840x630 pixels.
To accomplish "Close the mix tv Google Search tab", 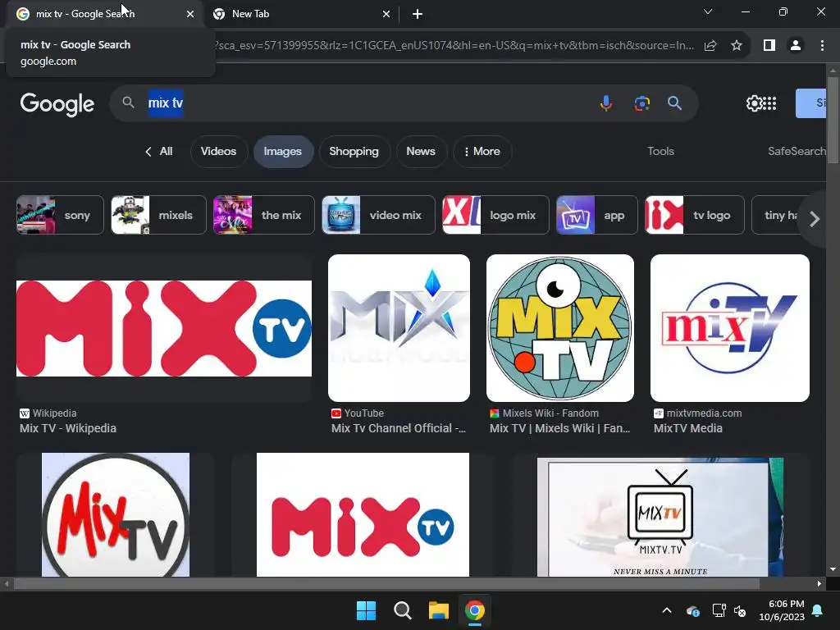I will click(190, 14).
